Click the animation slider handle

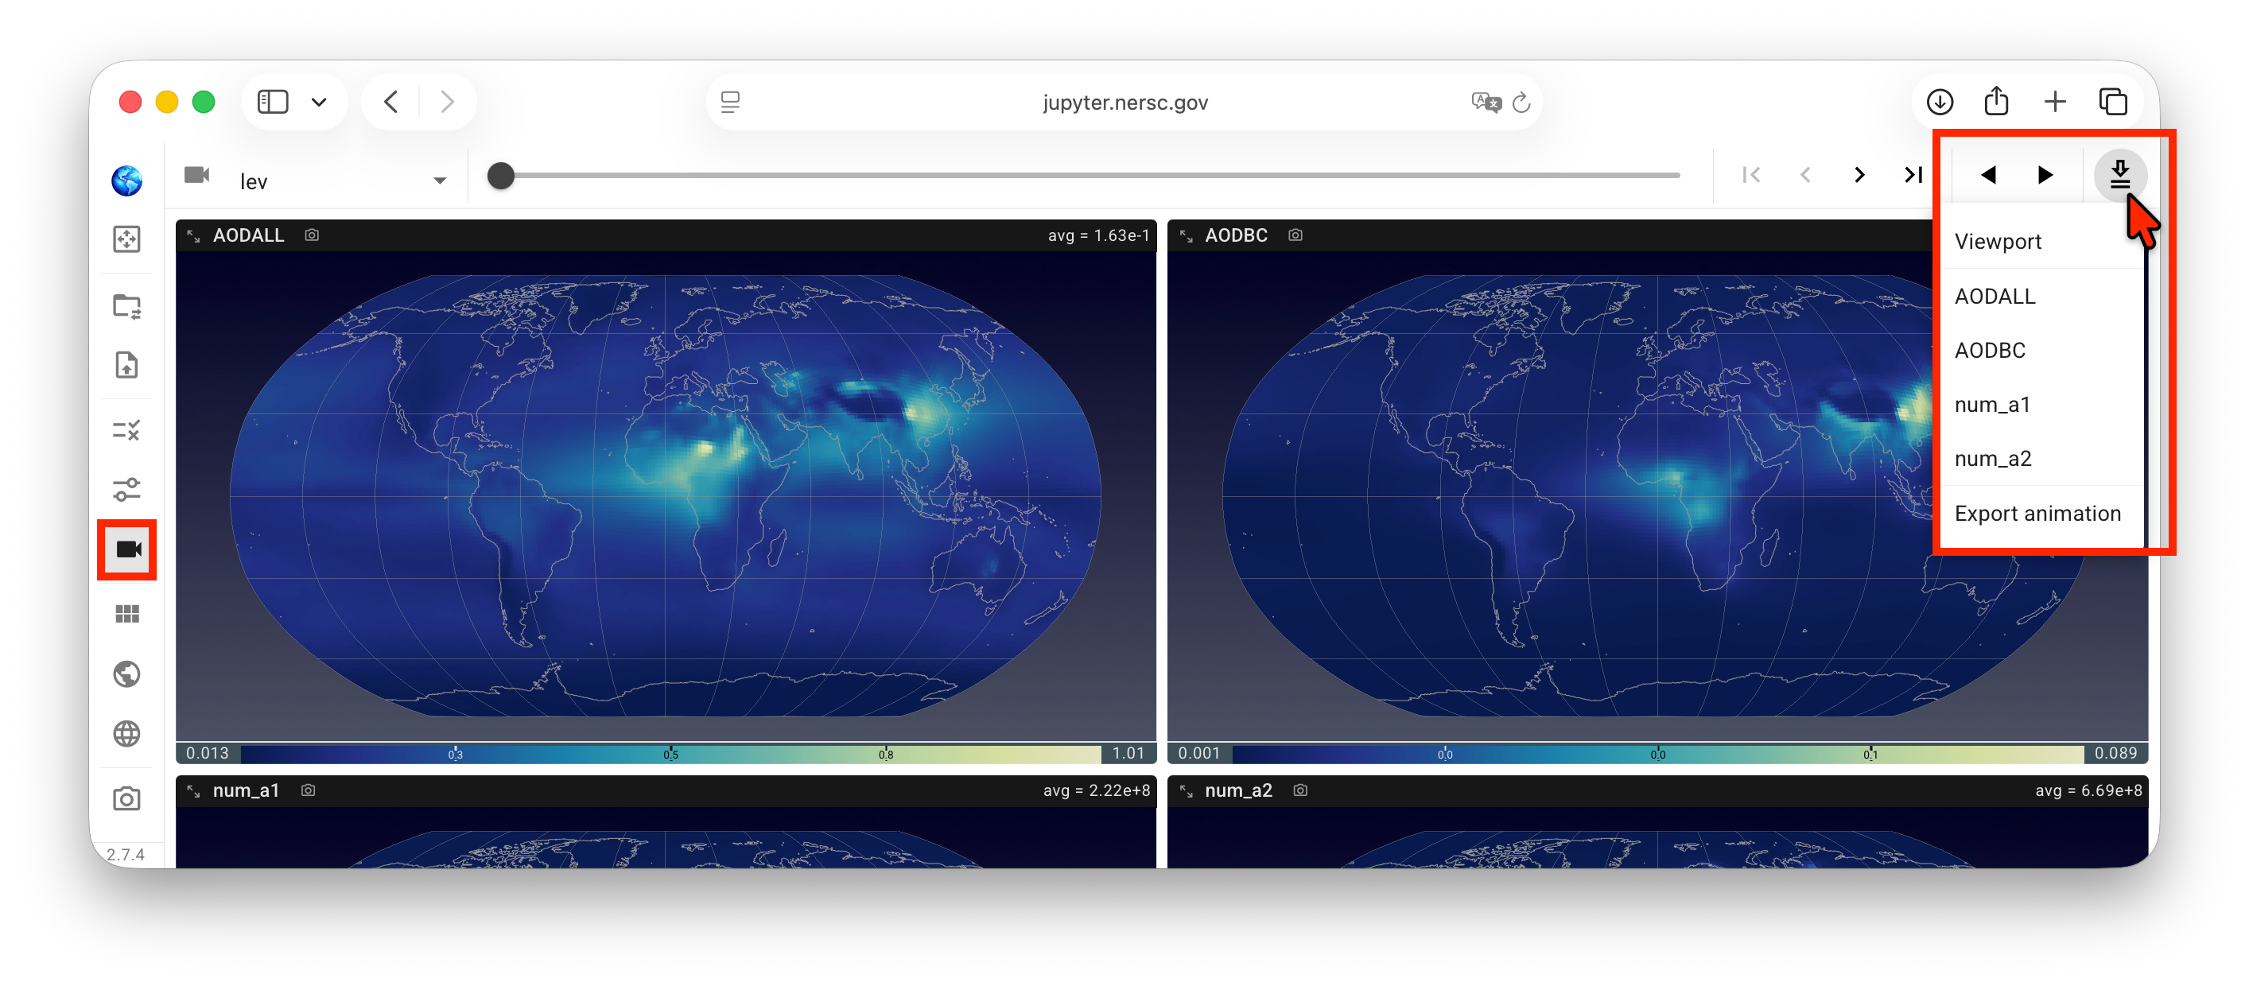pos(500,176)
